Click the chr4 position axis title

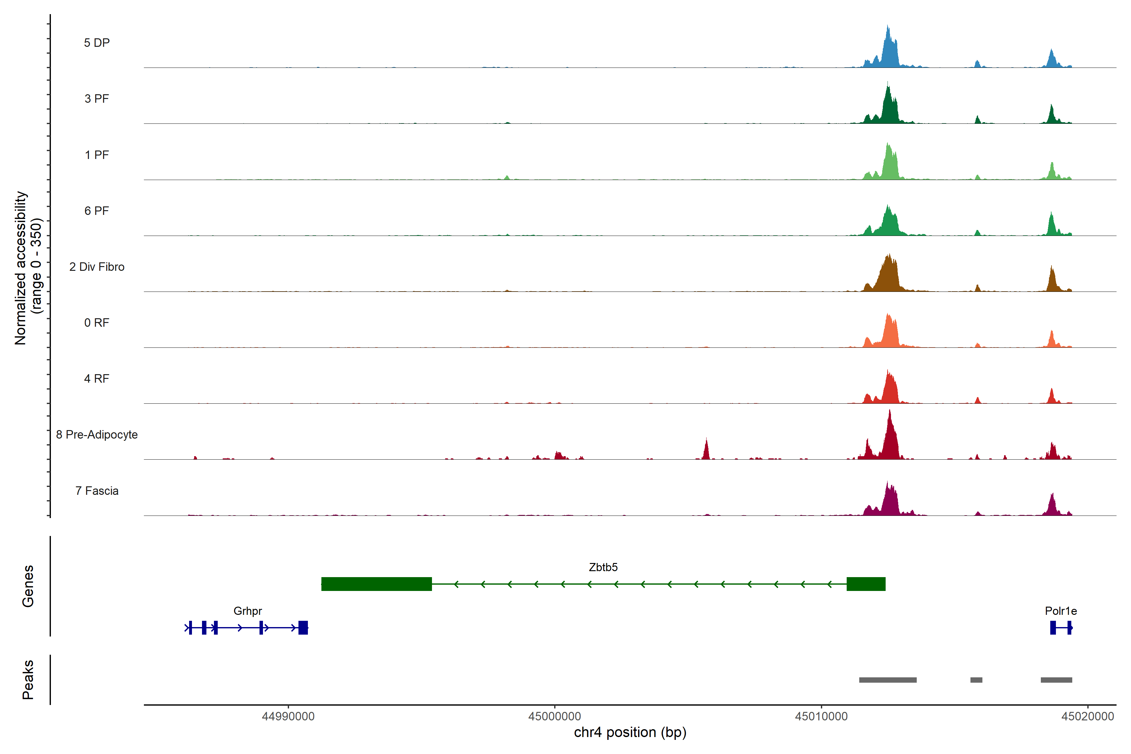[630, 732]
